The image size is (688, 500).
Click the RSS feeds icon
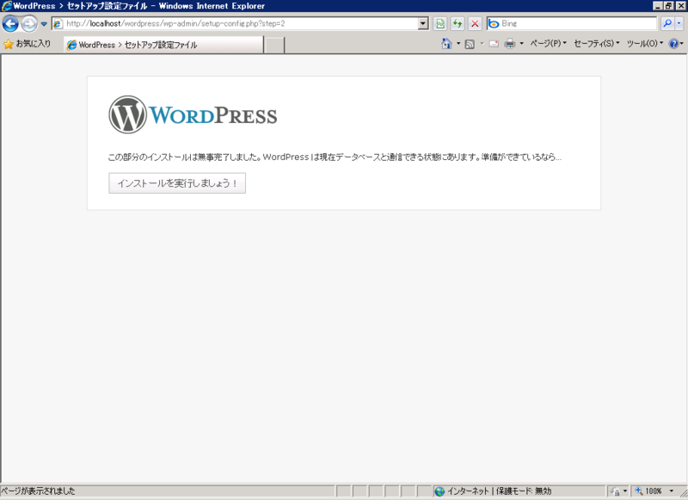pyautogui.click(x=470, y=44)
